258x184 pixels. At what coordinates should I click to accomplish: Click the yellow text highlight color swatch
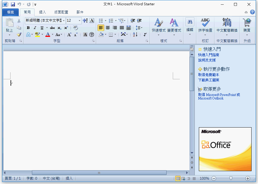coord(37,35)
